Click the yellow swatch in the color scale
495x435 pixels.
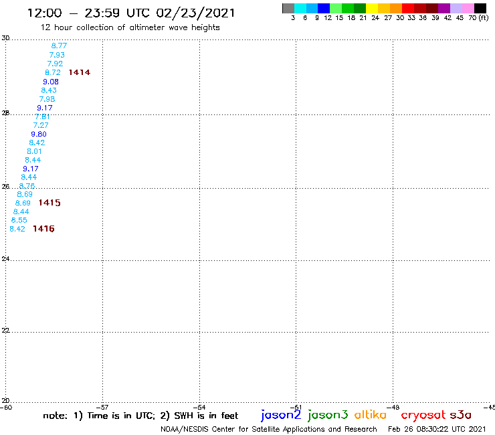click(x=372, y=8)
